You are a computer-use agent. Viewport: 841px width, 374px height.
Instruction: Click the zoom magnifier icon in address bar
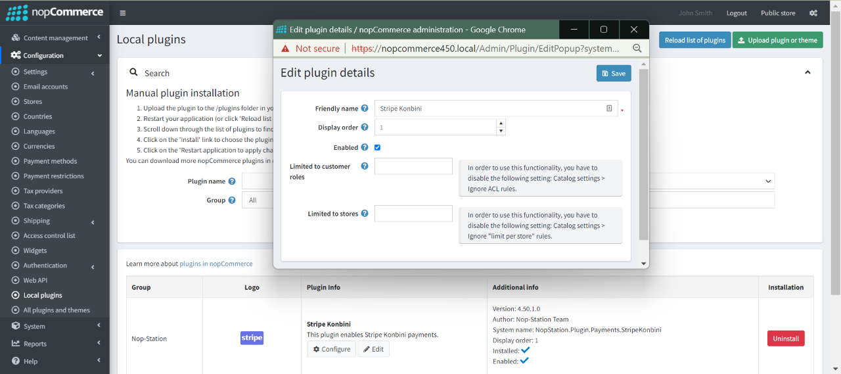click(637, 49)
